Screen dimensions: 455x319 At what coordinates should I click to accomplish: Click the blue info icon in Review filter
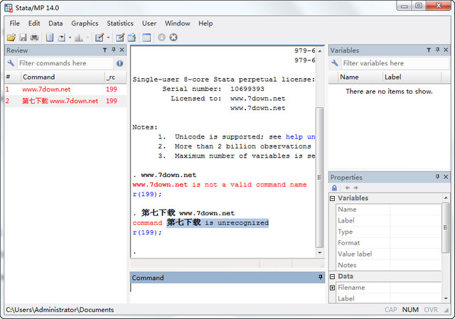pos(119,63)
